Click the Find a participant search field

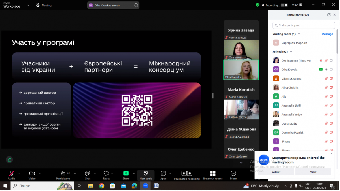click(303, 25)
